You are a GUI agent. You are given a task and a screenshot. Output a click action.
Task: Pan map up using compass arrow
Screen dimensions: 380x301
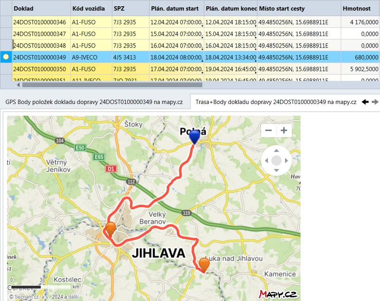[x=276, y=150]
